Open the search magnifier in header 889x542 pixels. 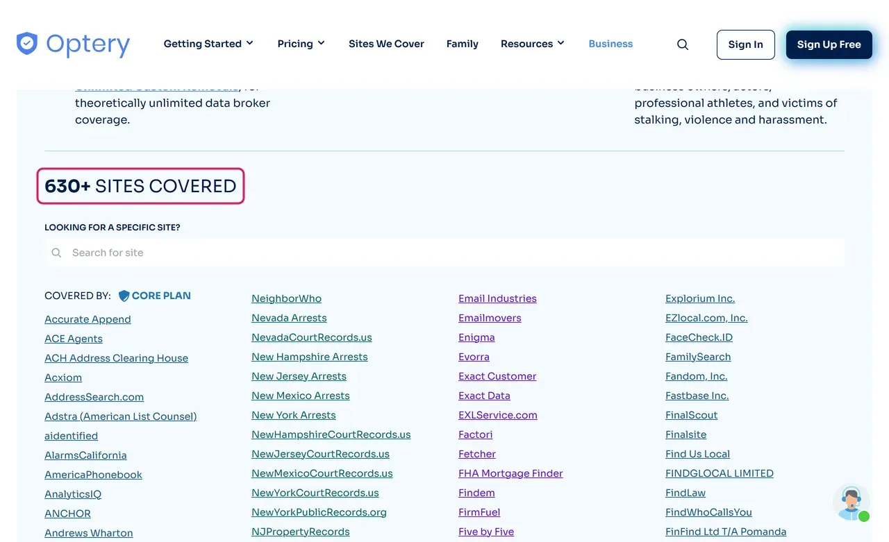coord(683,44)
